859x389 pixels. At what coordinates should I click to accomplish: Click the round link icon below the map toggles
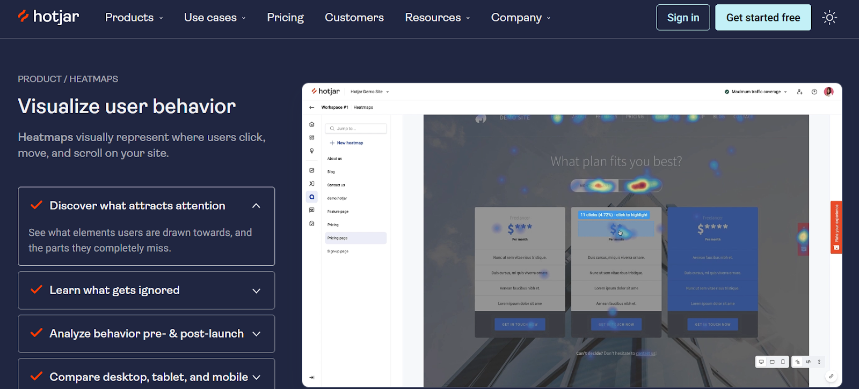point(831,376)
